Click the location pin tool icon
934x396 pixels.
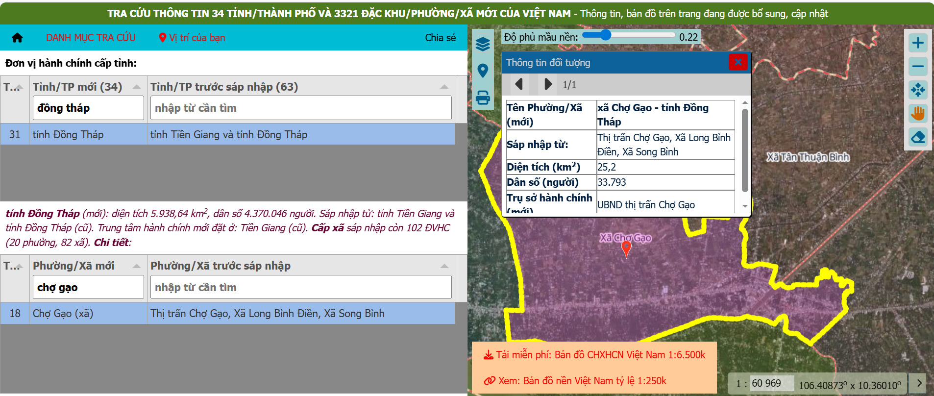tap(483, 71)
